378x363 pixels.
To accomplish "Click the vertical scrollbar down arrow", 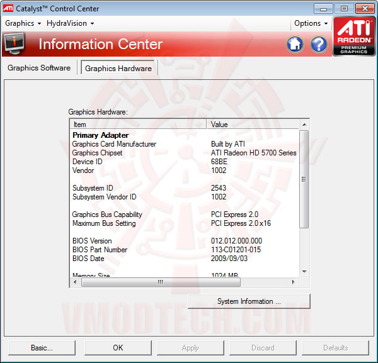I will [x=304, y=272].
